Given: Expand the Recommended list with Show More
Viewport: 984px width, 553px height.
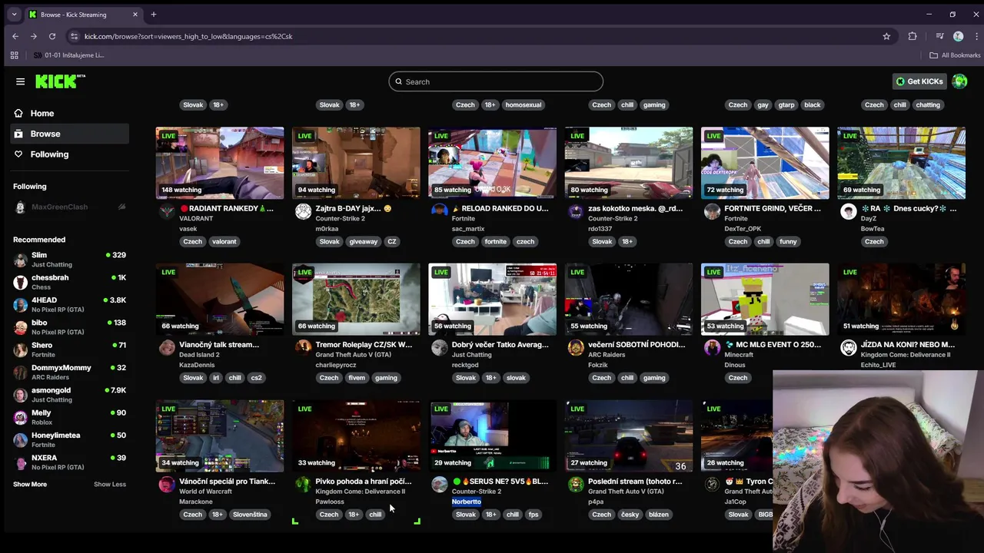Looking at the screenshot, I should (30, 485).
